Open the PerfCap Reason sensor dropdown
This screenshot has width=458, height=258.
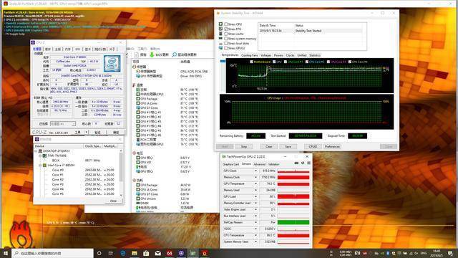click(256, 222)
